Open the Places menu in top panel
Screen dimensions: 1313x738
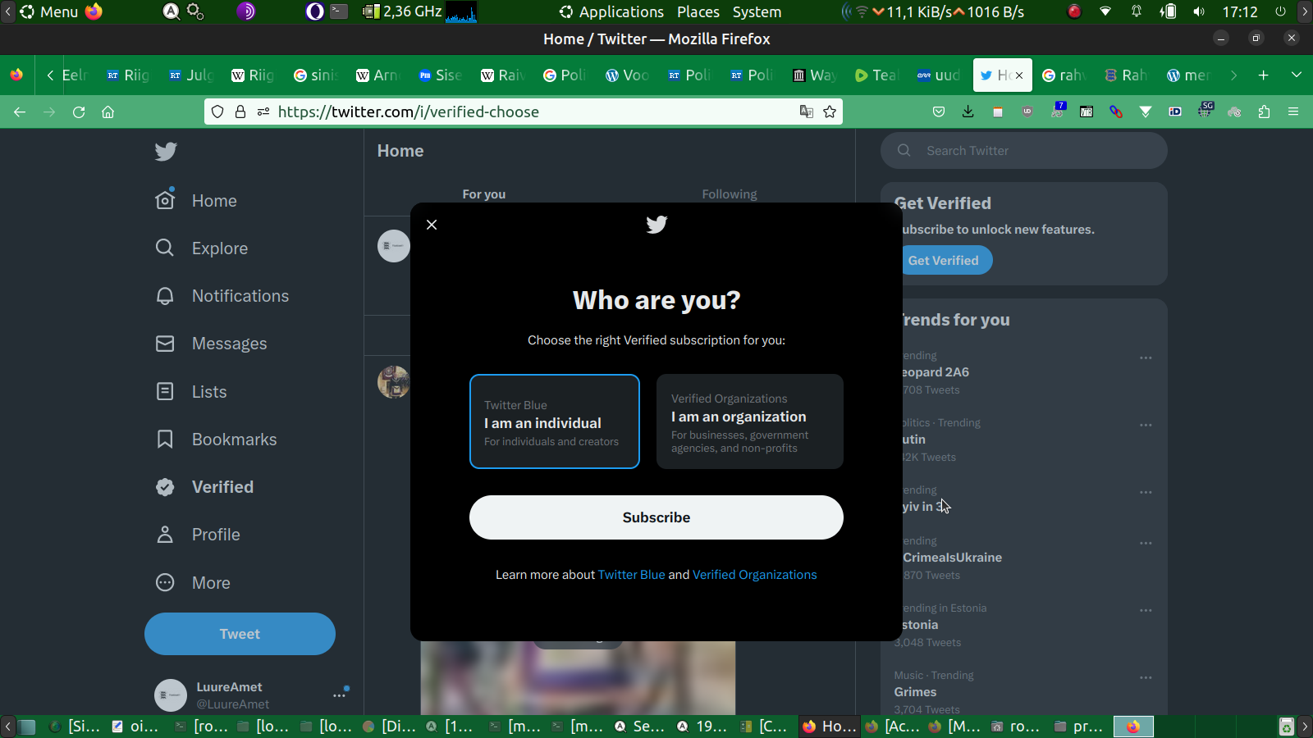coord(698,11)
